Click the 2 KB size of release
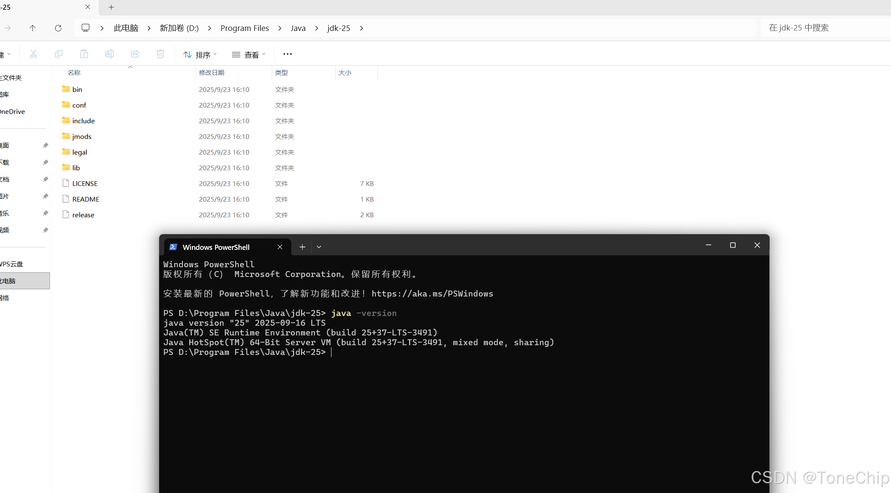Image resolution: width=891 pixels, height=493 pixels. 367,215
